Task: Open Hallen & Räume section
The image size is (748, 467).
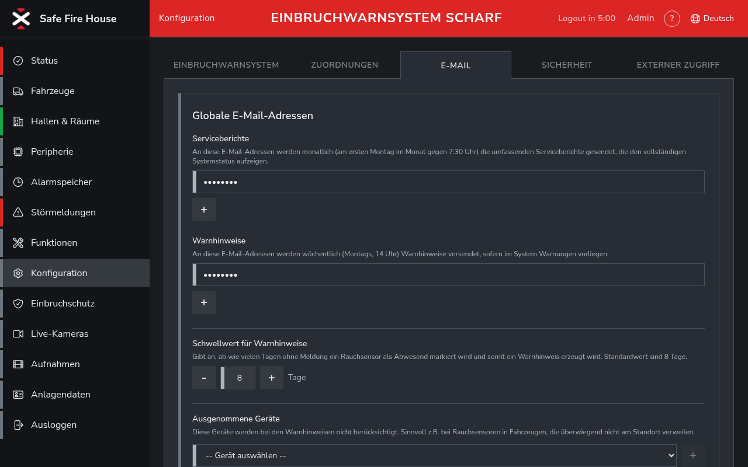Action: click(75, 121)
